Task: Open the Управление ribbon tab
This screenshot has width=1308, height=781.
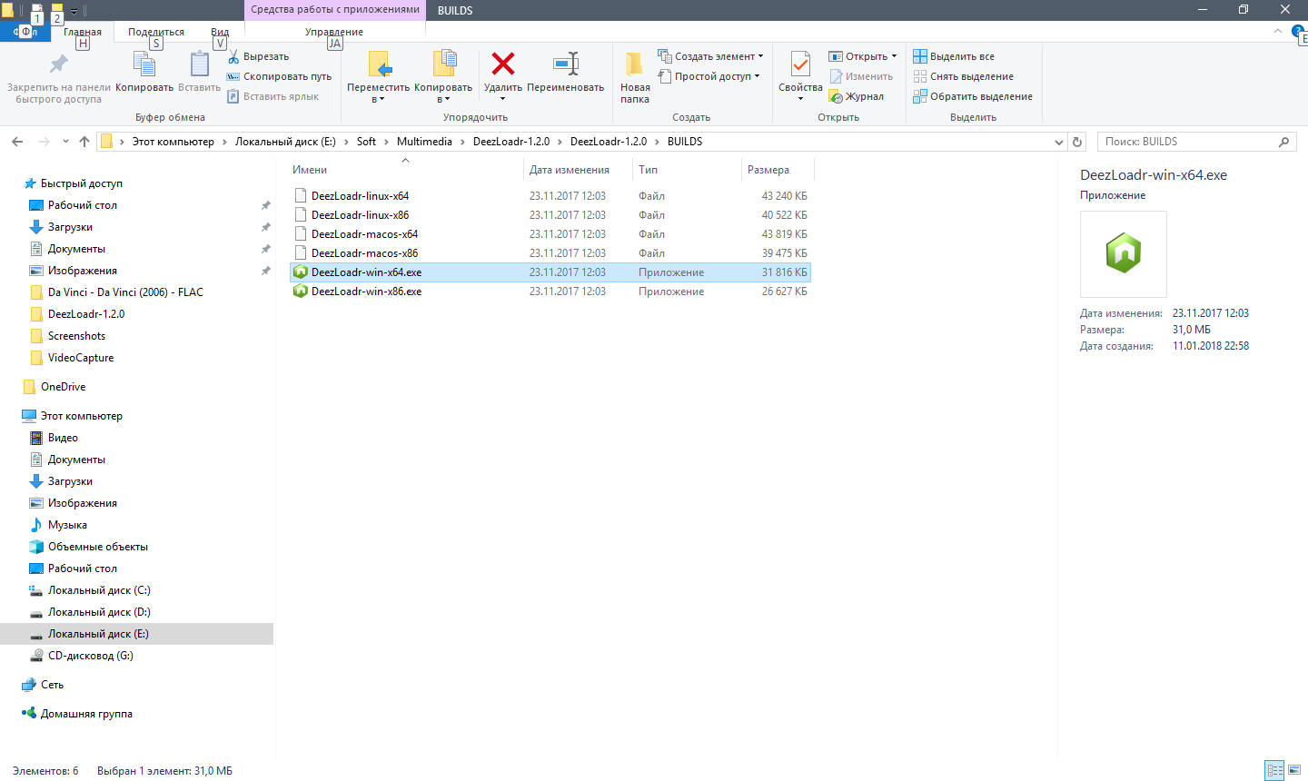Action: click(334, 32)
